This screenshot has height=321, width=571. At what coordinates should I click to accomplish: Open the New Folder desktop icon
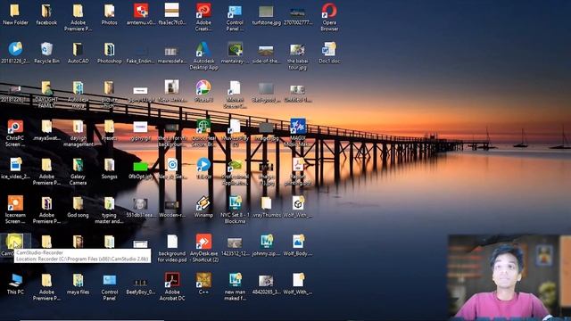click(x=15, y=14)
